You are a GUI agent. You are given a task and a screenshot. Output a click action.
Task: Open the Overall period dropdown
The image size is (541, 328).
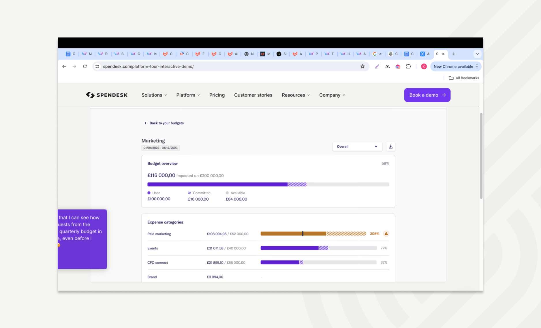(x=357, y=146)
